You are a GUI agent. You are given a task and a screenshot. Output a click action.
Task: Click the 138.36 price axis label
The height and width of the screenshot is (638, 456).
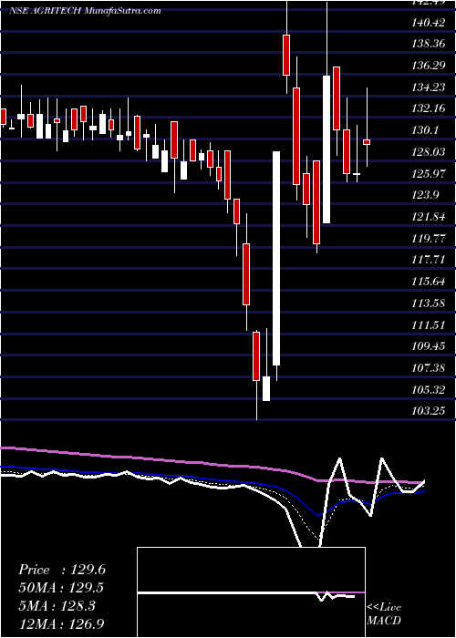[429, 44]
